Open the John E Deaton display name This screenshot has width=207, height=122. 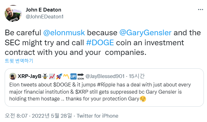tap(43, 10)
